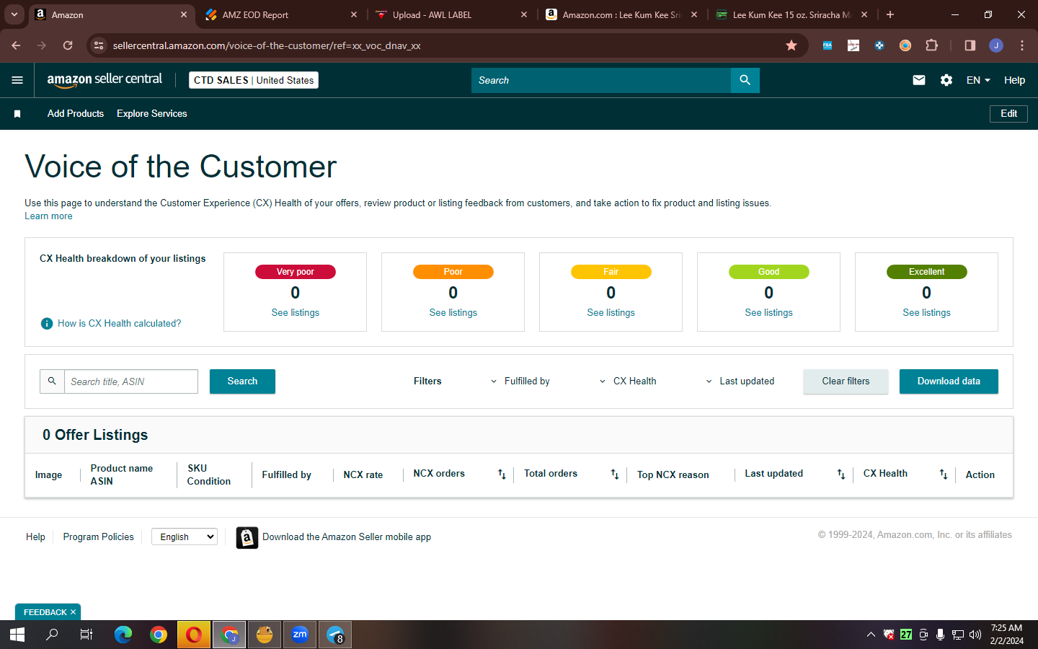Viewport: 1038px width, 649px height.
Task: Open the buyer messages envelope icon
Action: [918, 80]
